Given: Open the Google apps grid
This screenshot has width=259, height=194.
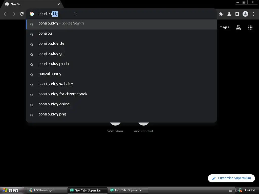Looking at the screenshot, I should click(x=250, y=27).
